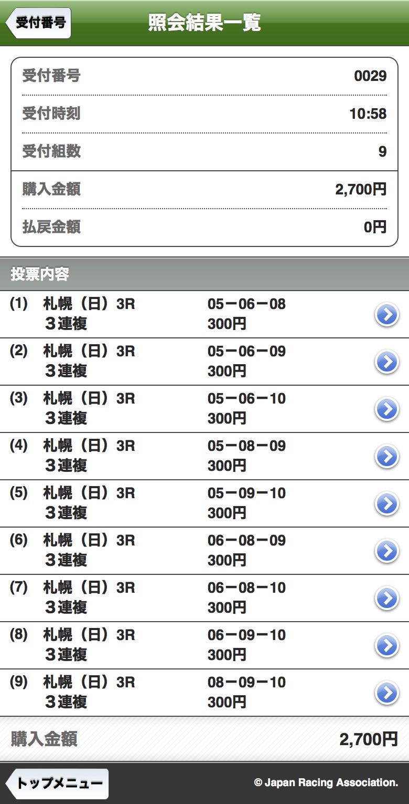The width and height of the screenshot is (409, 804).
Task: Select entry (1) 札幌（日）3R row
Action: [204, 314]
